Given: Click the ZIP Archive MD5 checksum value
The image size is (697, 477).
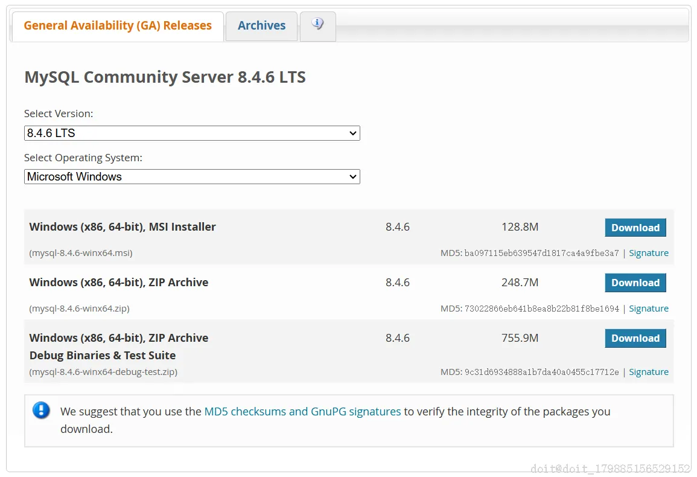Looking at the screenshot, I should tap(541, 309).
